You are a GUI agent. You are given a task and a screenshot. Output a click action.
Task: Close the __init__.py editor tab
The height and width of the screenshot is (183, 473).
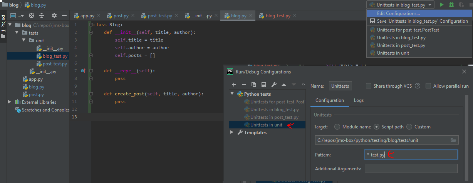click(216, 16)
